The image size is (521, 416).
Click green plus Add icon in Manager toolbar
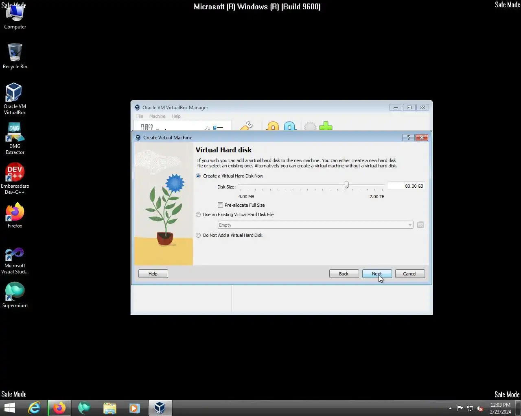point(326,126)
